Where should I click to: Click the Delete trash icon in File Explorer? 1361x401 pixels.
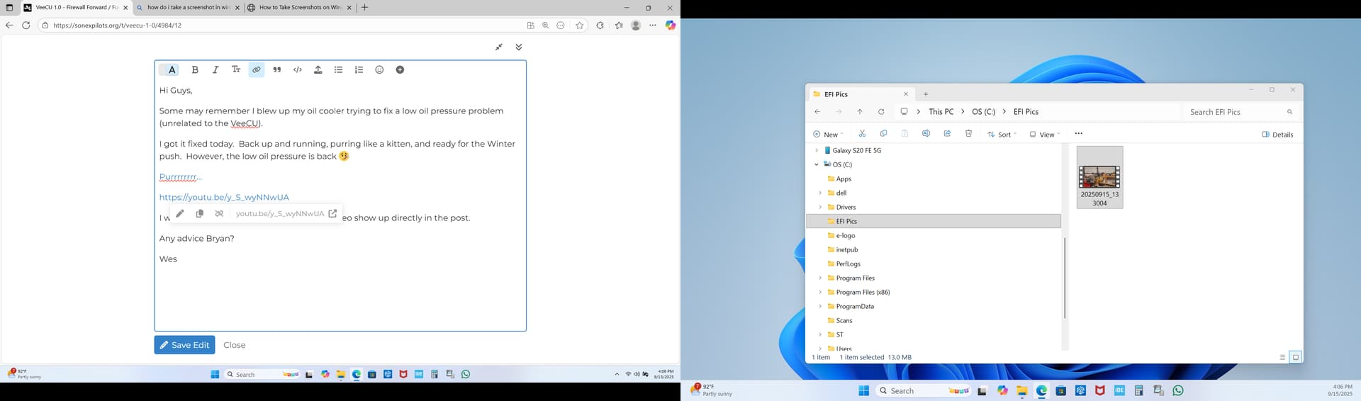pyautogui.click(x=968, y=134)
